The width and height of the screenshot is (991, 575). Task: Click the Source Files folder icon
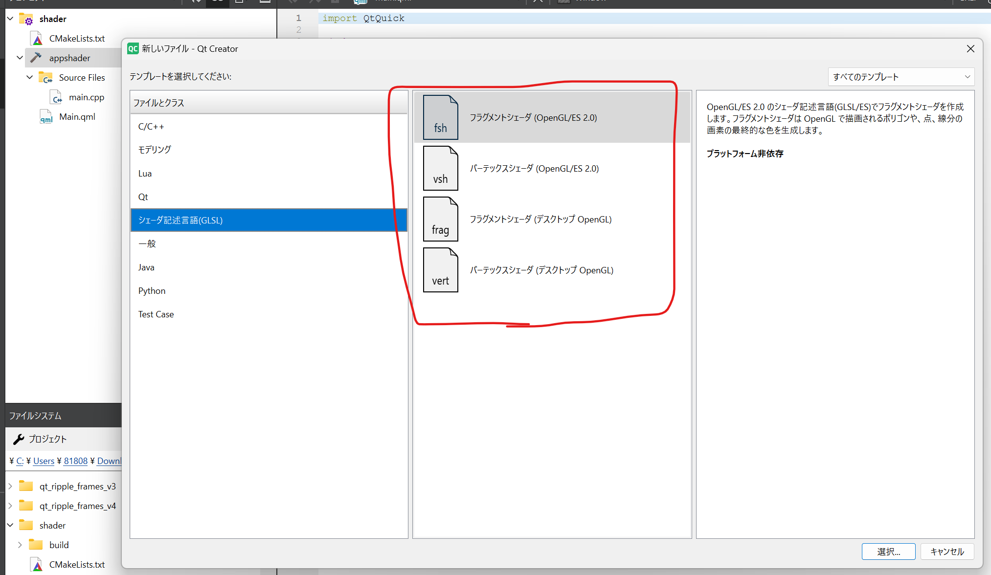click(x=45, y=78)
